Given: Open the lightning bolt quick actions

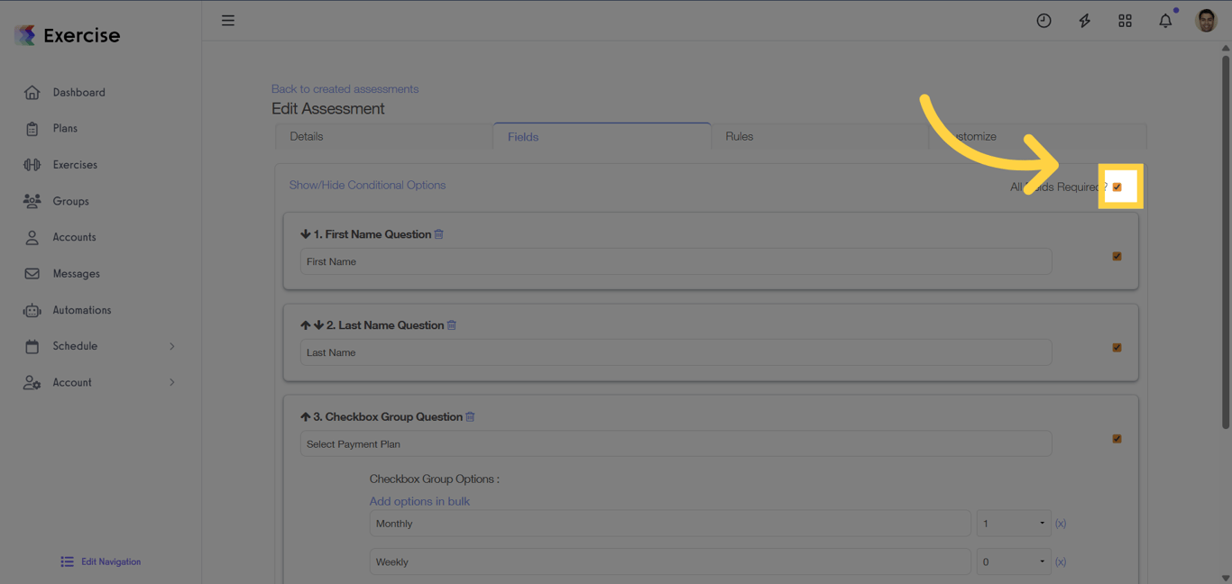Looking at the screenshot, I should coord(1084,21).
